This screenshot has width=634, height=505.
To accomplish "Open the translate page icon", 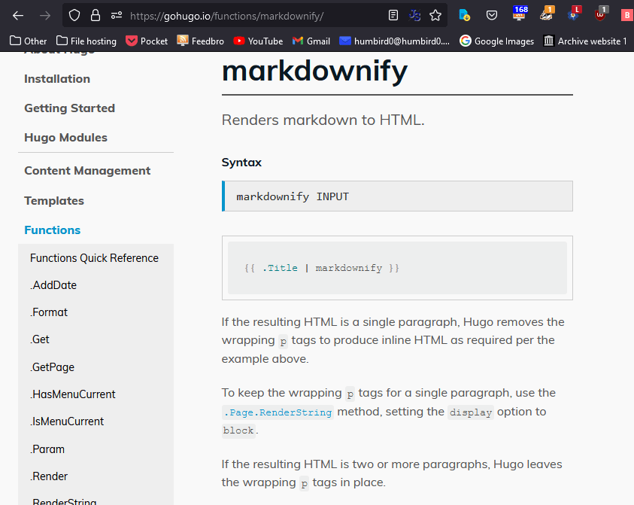I will click(414, 15).
